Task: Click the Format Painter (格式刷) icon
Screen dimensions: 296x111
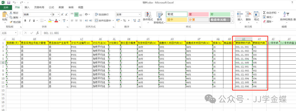Action: 11,22
